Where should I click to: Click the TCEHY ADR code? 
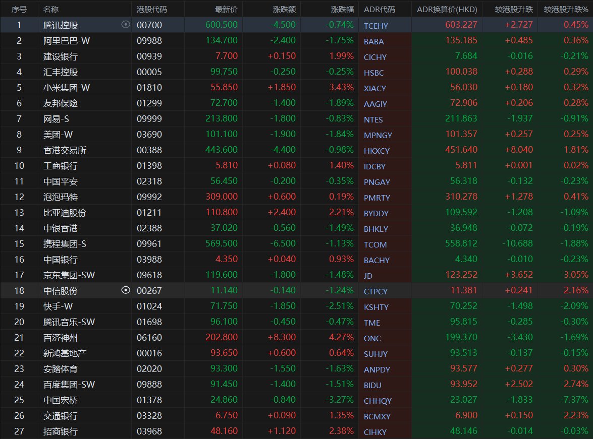[376, 26]
